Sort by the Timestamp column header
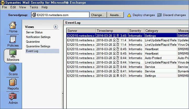This screenshot has height=109, width=189. [112, 31]
